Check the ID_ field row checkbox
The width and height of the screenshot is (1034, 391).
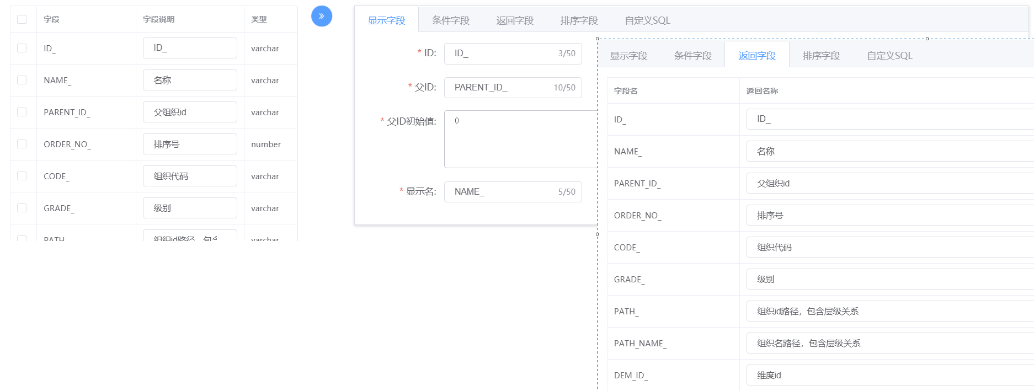[22, 48]
